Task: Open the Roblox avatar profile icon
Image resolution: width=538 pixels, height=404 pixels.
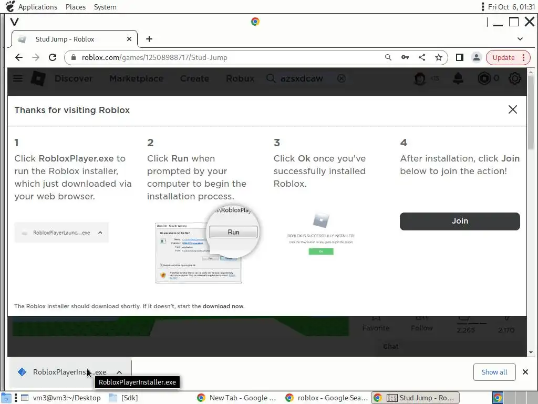Action: (420, 78)
